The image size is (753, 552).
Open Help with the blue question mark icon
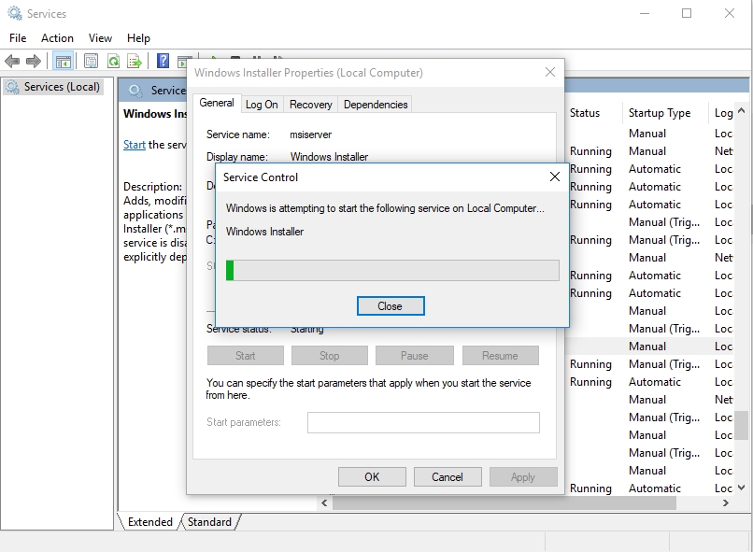tap(163, 61)
